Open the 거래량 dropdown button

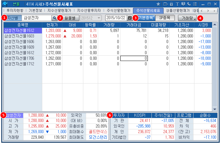click(187, 18)
